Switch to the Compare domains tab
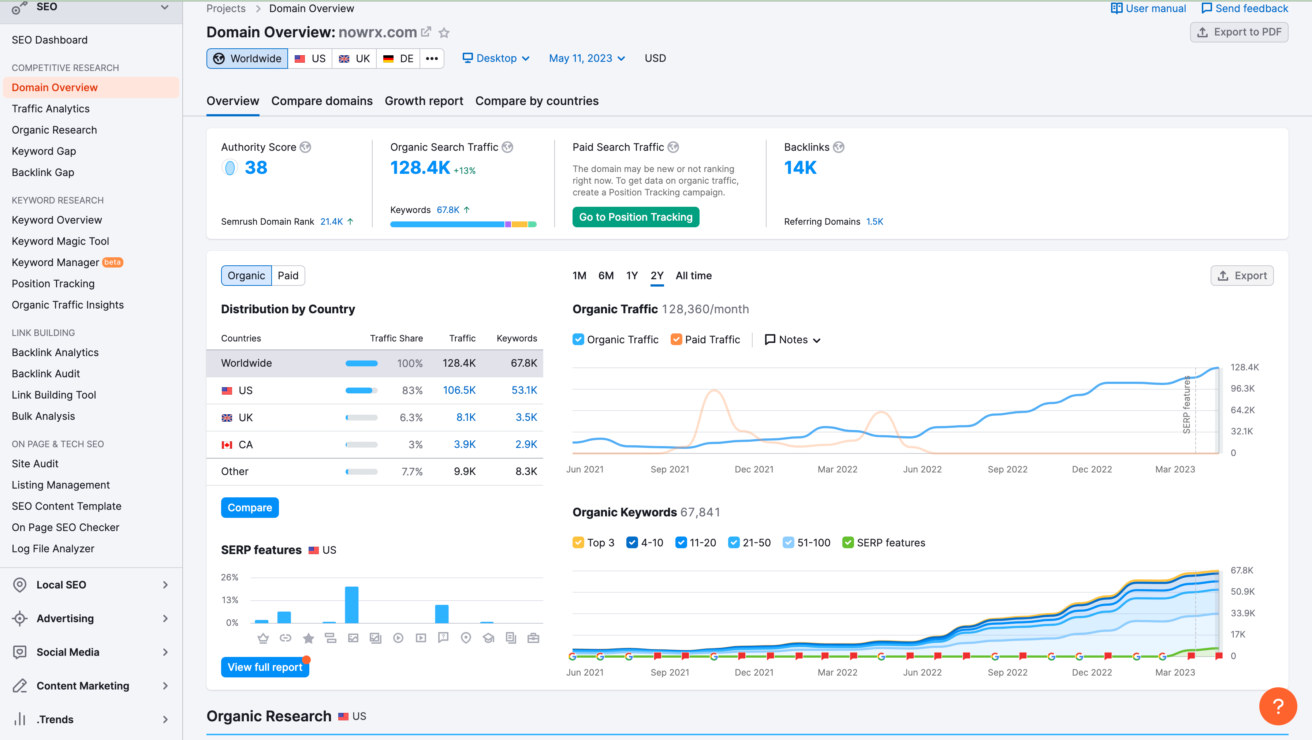Screen dimensions: 1312x740 pos(322,100)
